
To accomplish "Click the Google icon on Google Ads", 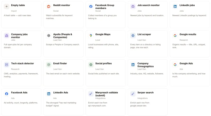I will coord(175,65).
